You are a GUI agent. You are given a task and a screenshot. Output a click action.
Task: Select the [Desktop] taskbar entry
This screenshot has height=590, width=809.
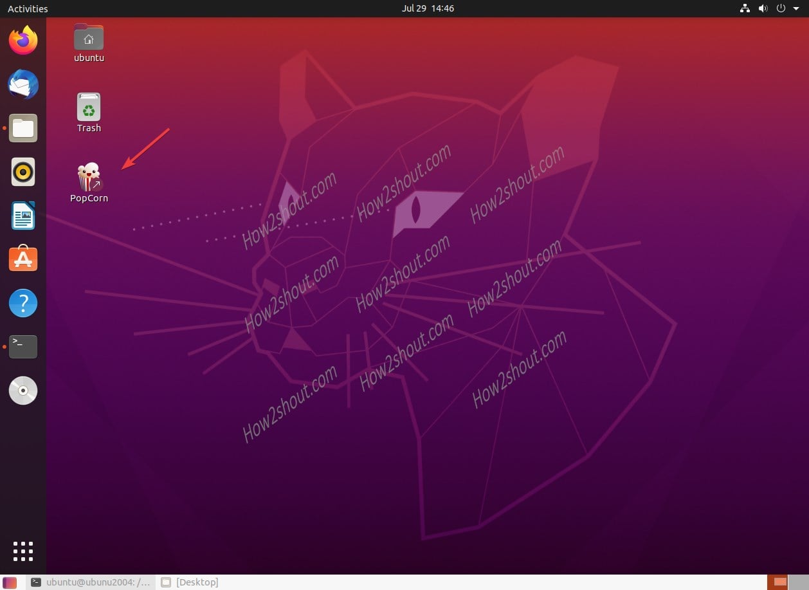click(x=190, y=582)
